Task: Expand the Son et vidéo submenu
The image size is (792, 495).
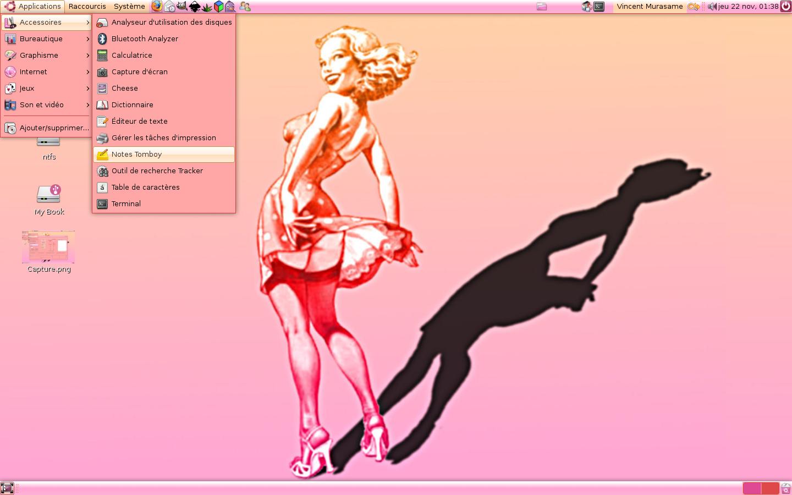Action: click(x=47, y=105)
